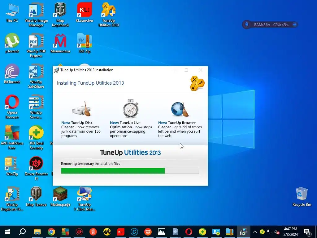The image size is (317, 238).
Task: Click the TuneUp Disk Cleaner drive icon
Action: click(x=82, y=109)
